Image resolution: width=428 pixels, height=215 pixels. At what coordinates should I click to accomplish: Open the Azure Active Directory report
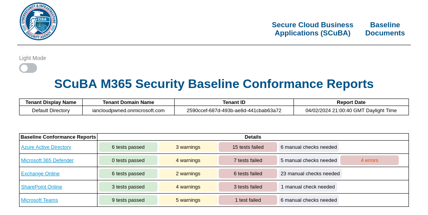coord(46,147)
